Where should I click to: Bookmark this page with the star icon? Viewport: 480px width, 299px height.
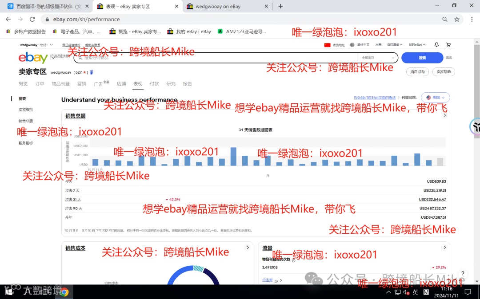click(x=457, y=19)
